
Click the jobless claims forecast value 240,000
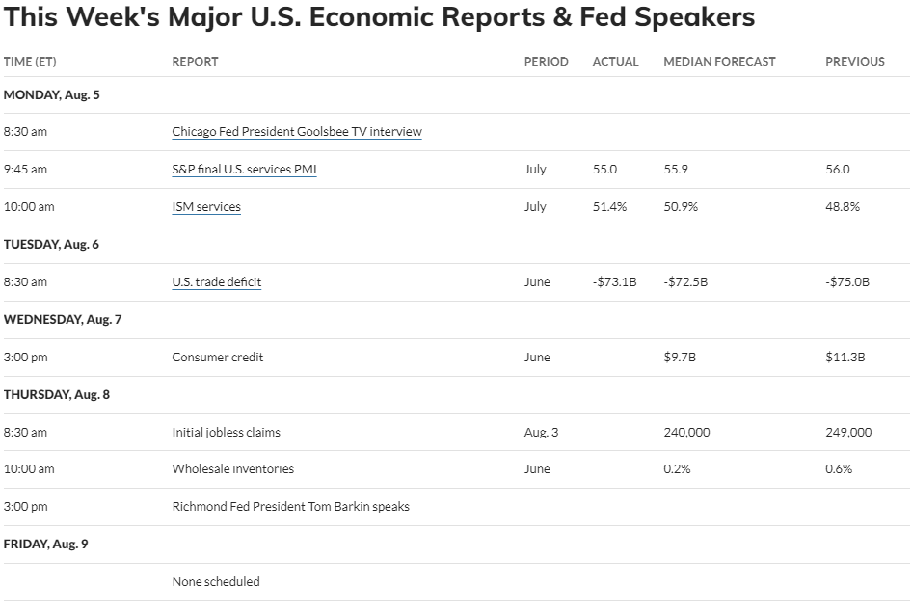coord(686,432)
